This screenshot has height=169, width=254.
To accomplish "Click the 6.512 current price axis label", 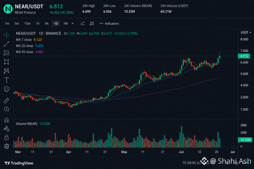I will [x=244, y=56].
